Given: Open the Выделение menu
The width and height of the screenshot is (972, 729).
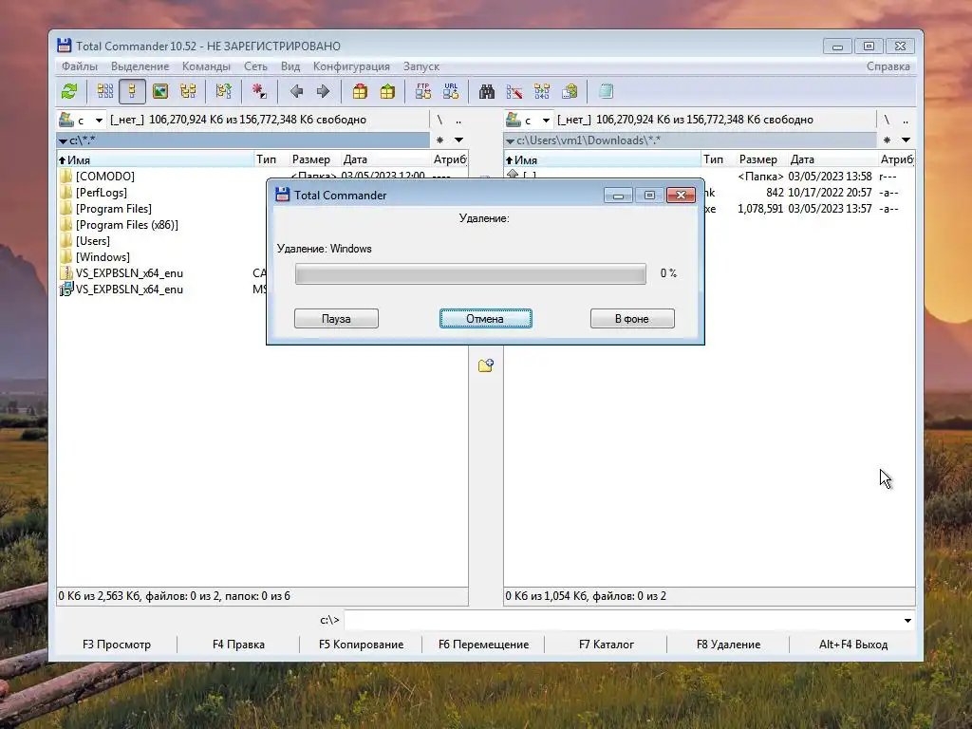Looking at the screenshot, I should pos(140,66).
